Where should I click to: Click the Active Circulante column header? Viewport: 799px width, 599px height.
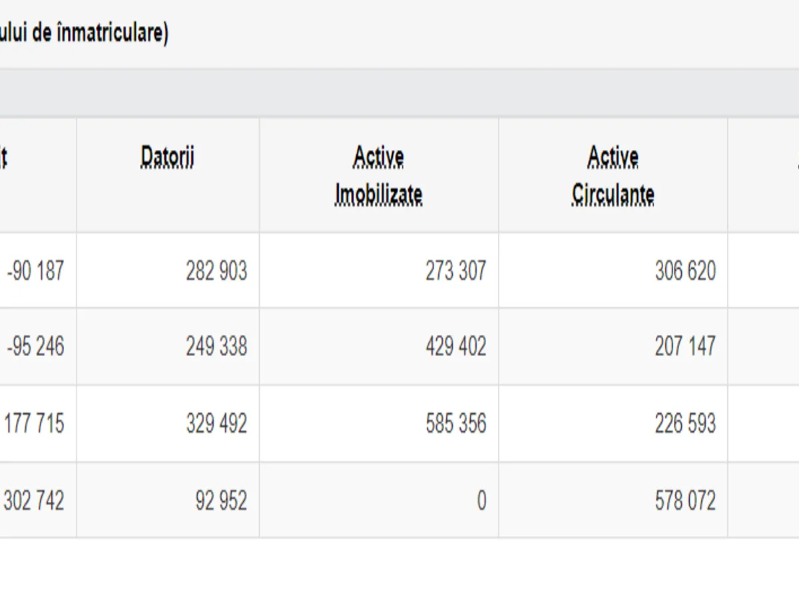pyautogui.click(x=613, y=176)
